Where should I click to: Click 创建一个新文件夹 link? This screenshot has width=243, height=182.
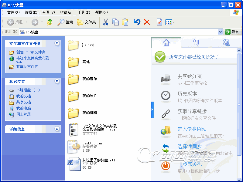coord(31,52)
